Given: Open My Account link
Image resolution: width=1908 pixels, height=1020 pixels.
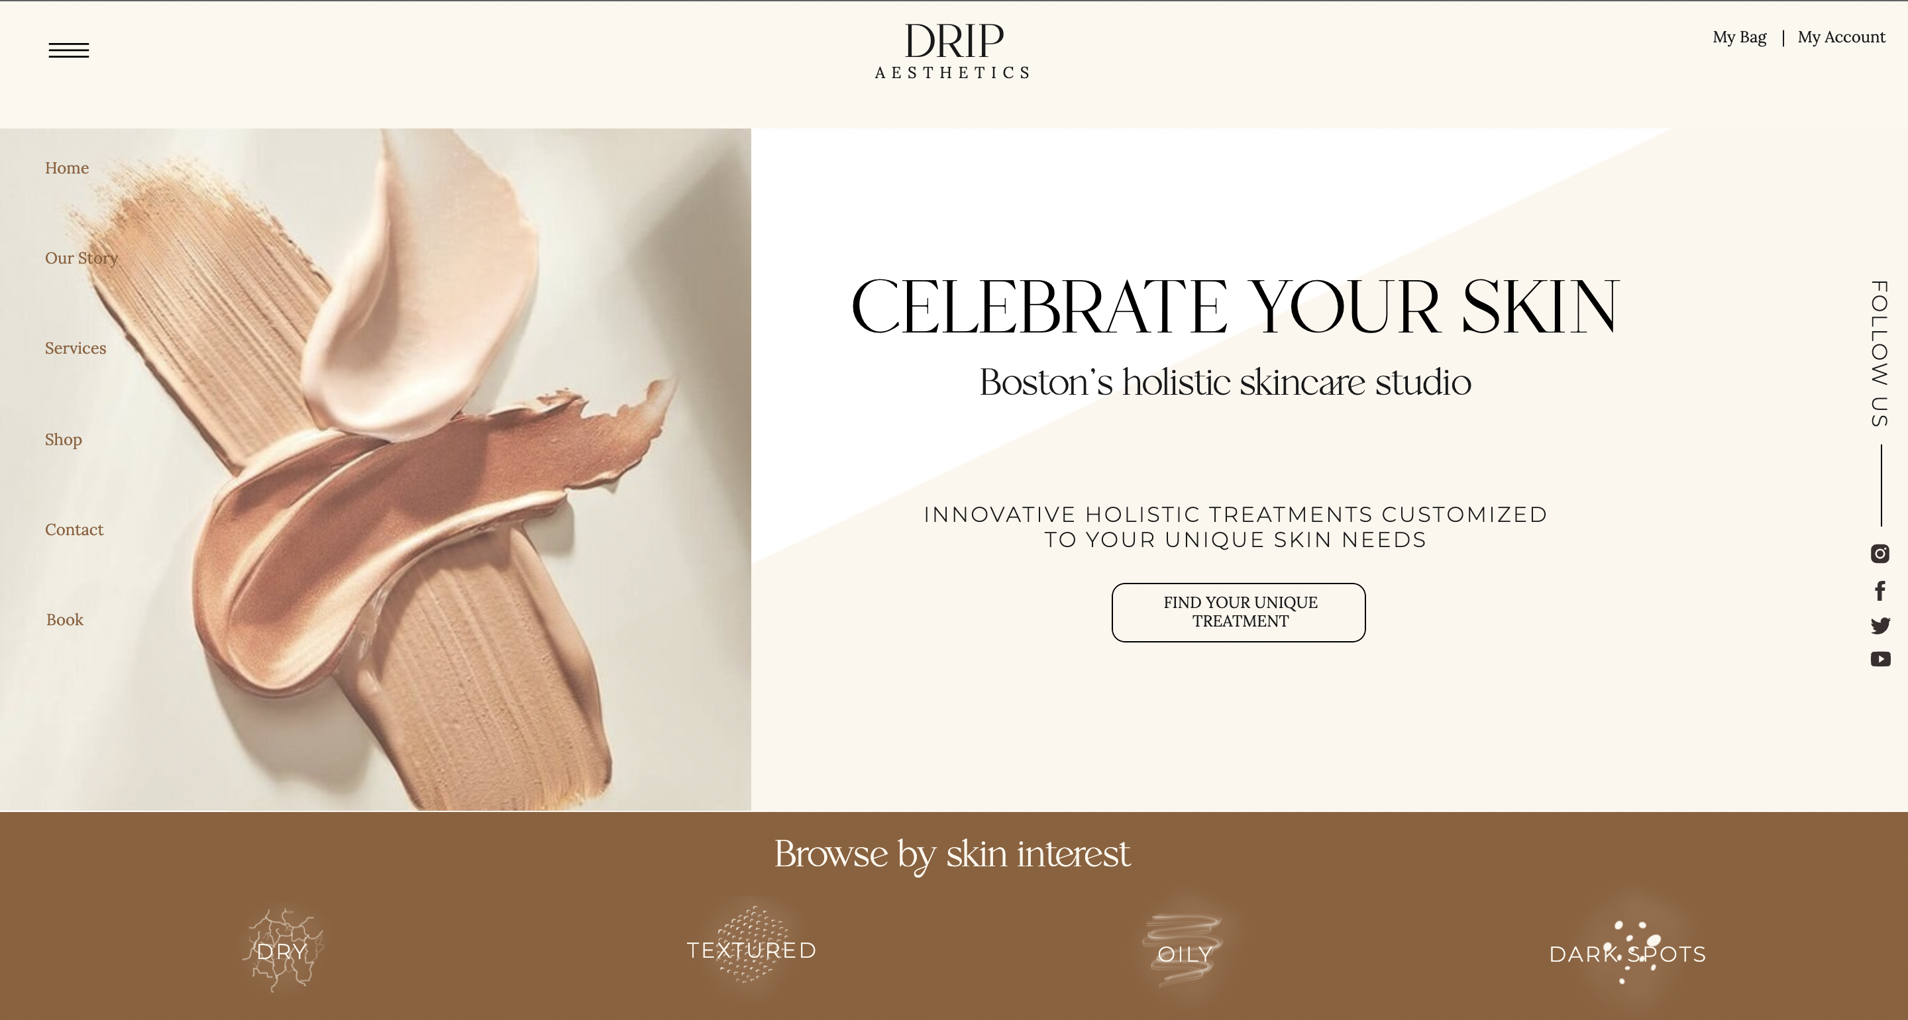Looking at the screenshot, I should tap(1840, 37).
